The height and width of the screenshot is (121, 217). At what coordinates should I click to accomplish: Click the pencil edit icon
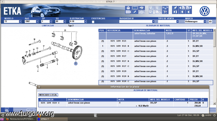click(x=135, y=12)
